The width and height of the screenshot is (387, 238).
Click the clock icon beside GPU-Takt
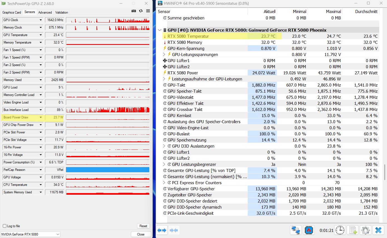tap(165, 85)
